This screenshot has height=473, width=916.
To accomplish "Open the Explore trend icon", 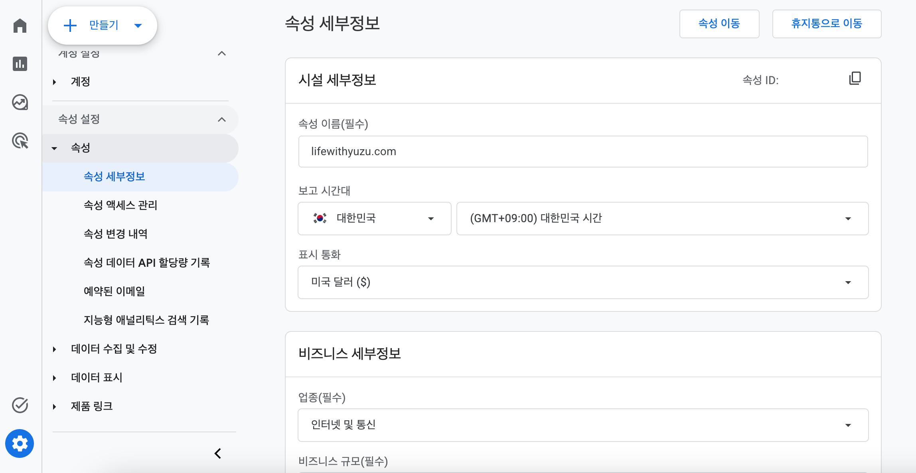I will pyautogui.click(x=20, y=102).
